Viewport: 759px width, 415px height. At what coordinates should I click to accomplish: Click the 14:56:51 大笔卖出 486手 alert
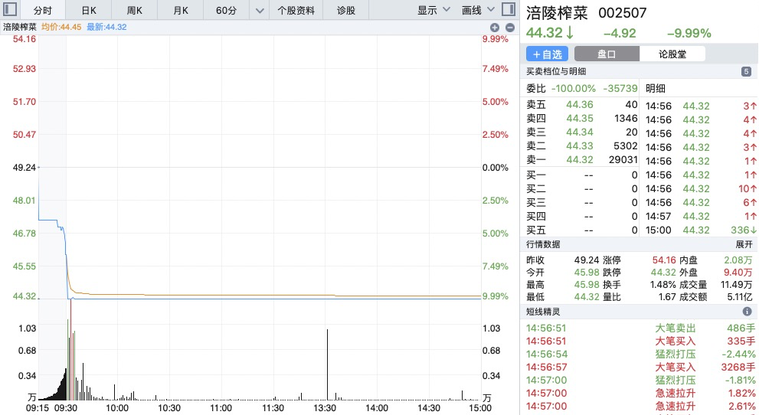tap(641, 328)
